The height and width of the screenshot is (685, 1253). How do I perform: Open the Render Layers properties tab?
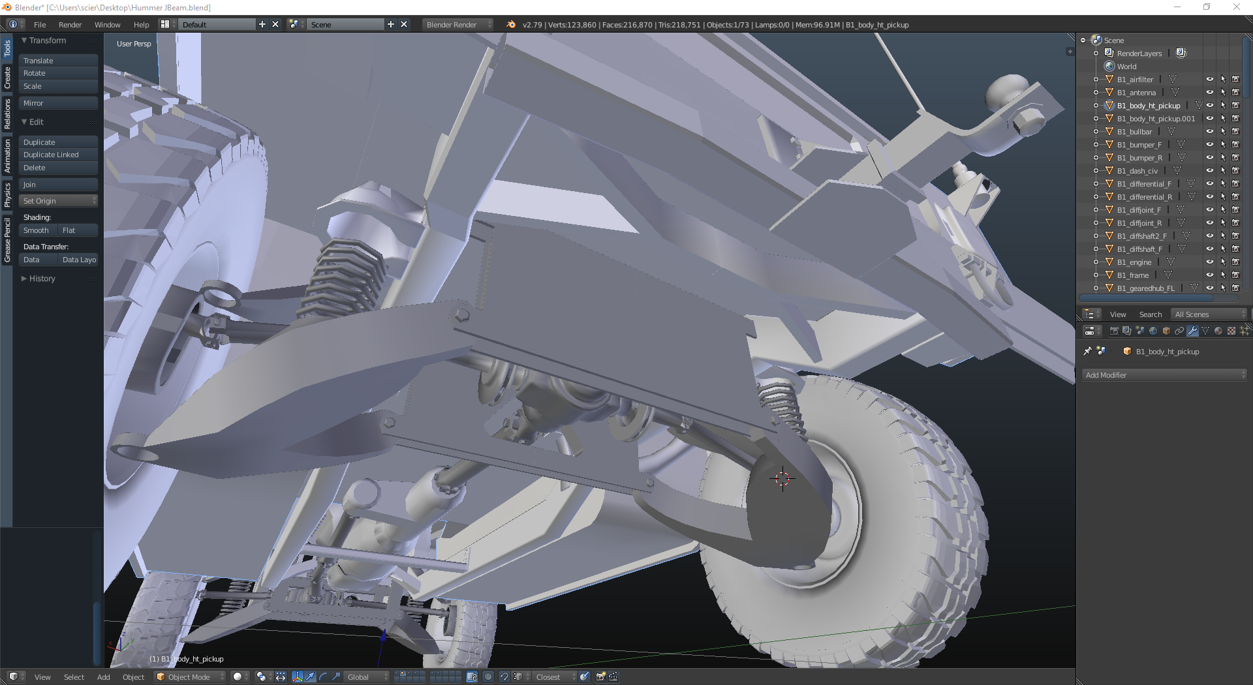pos(1127,331)
